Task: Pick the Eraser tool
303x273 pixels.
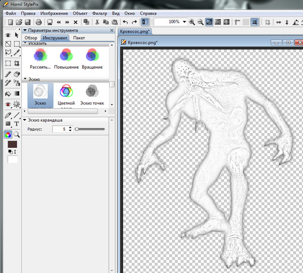Action: 17,74
